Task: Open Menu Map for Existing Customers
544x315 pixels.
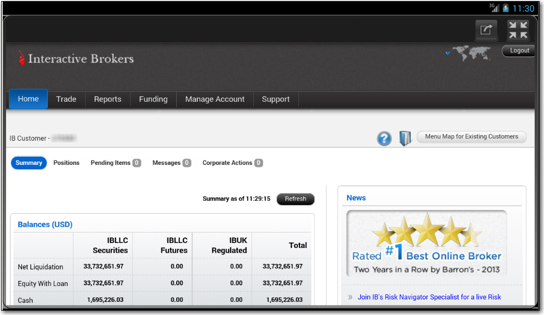Action: click(471, 137)
